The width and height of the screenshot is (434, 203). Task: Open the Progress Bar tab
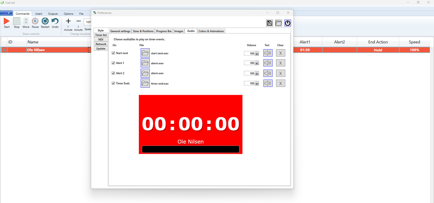click(164, 31)
